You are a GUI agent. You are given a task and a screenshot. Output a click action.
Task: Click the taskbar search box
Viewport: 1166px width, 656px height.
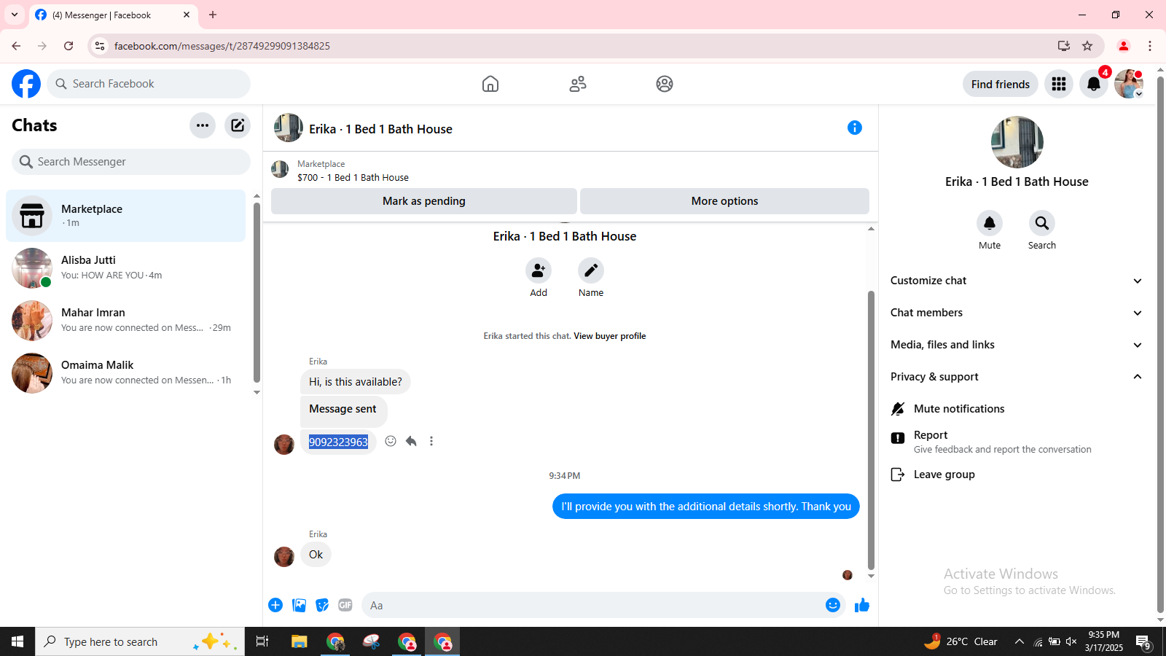[x=140, y=641]
